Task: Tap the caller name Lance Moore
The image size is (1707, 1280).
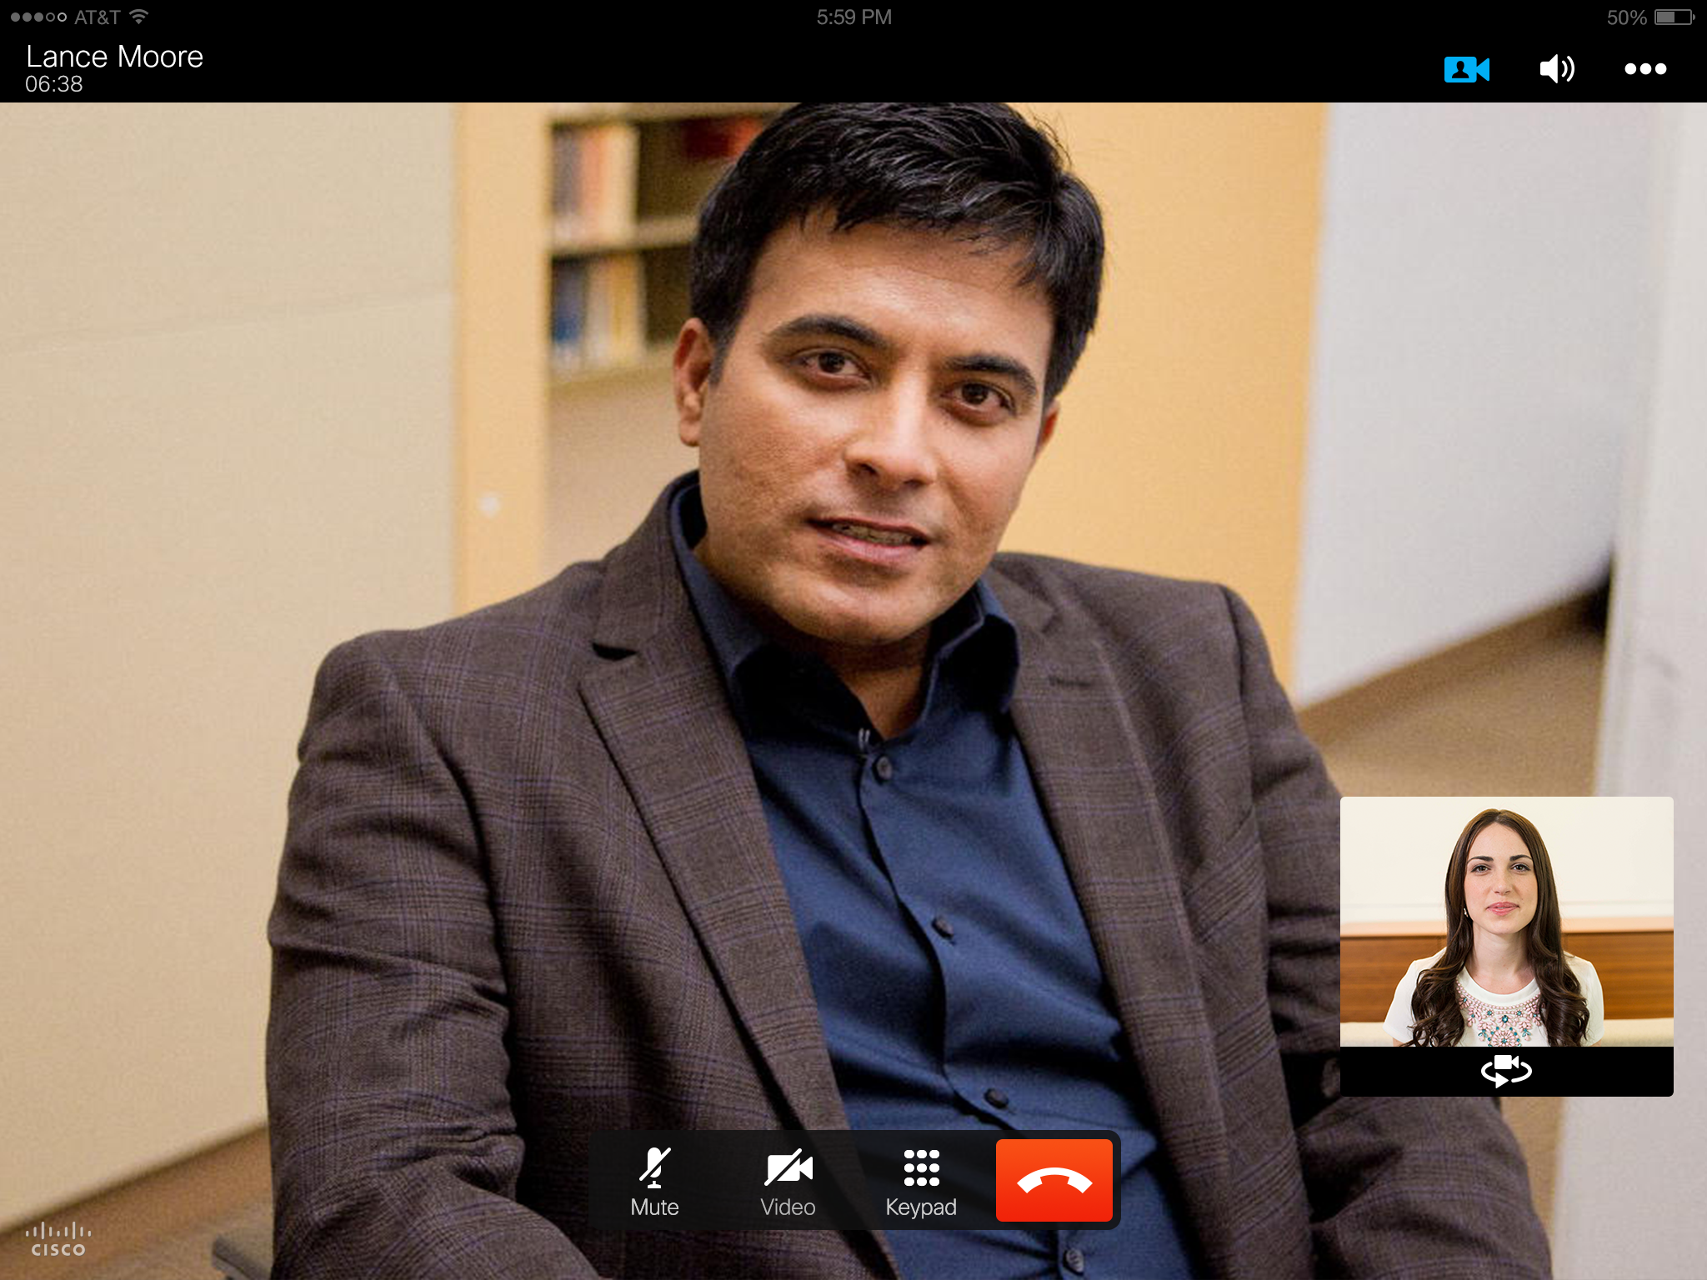Action: pyautogui.click(x=115, y=57)
